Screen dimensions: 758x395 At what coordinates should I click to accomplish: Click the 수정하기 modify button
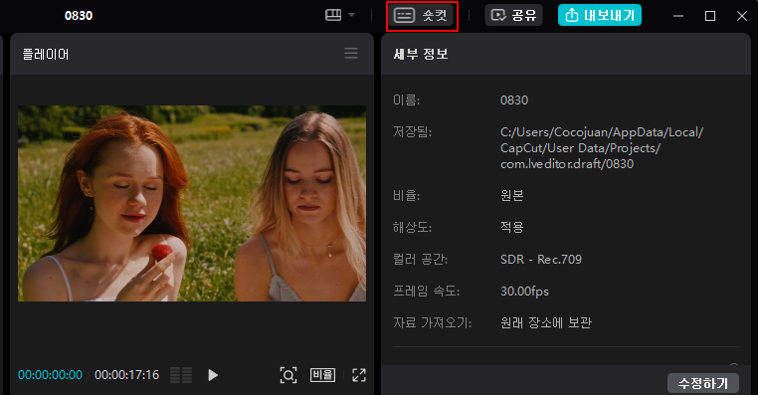[703, 383]
